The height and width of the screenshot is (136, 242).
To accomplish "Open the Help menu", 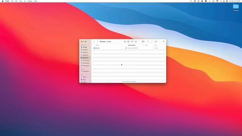I will pyautogui.click(x=36, y=1).
